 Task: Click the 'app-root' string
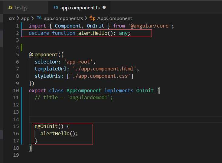pos(78,62)
